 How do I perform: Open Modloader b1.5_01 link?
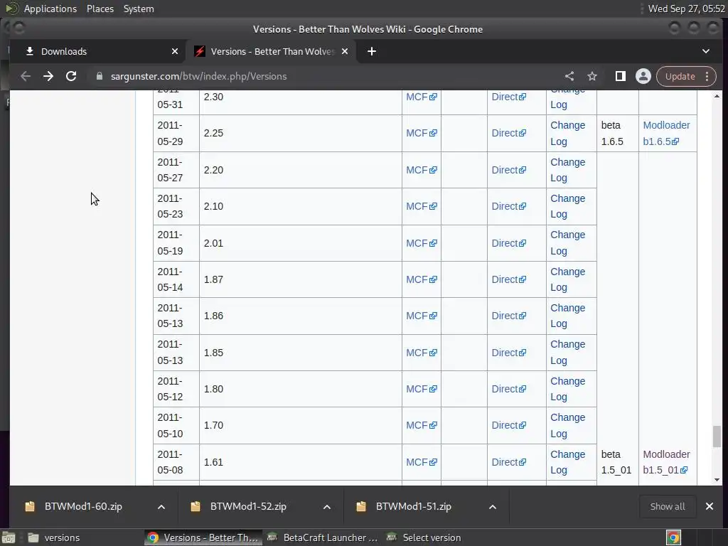click(x=665, y=462)
